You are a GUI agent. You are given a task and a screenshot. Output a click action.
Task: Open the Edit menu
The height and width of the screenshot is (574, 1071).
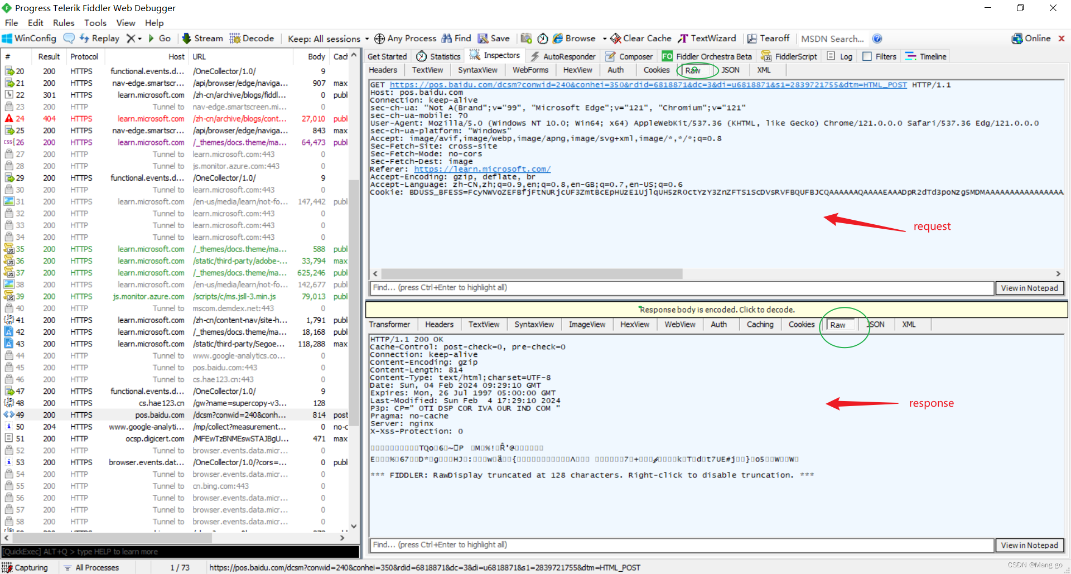coord(36,23)
